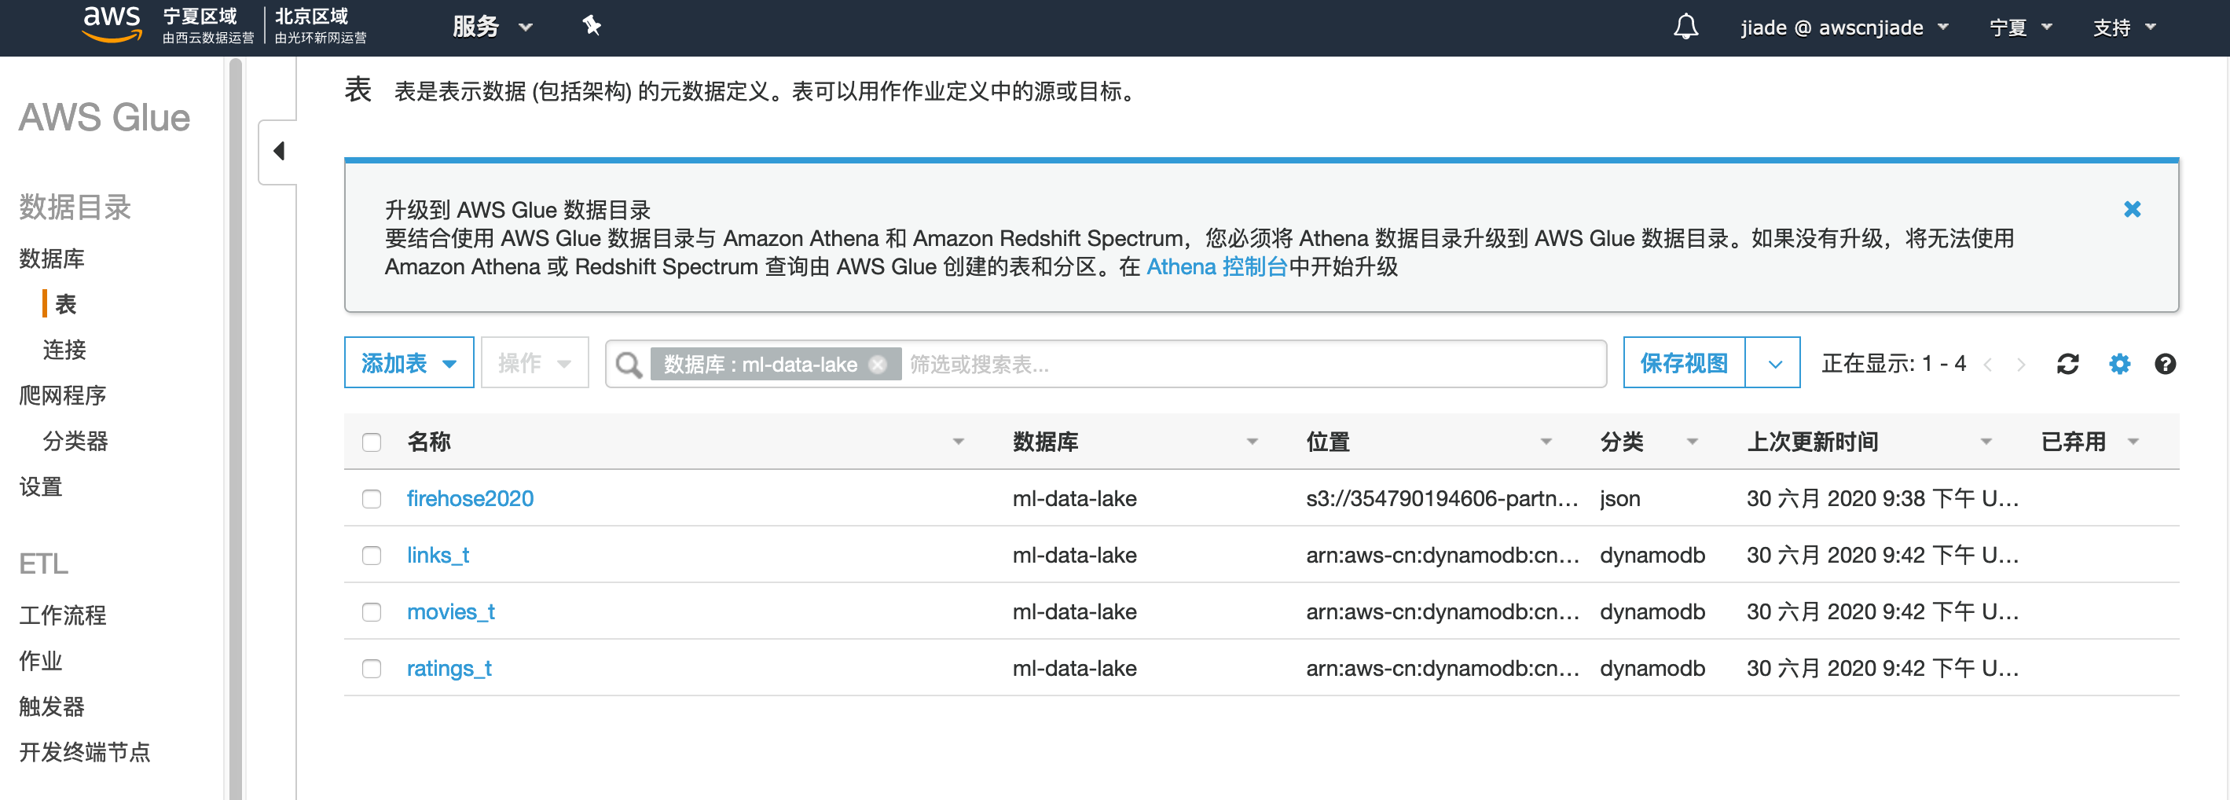Remove the ml-data-lake database filter tag

878,365
